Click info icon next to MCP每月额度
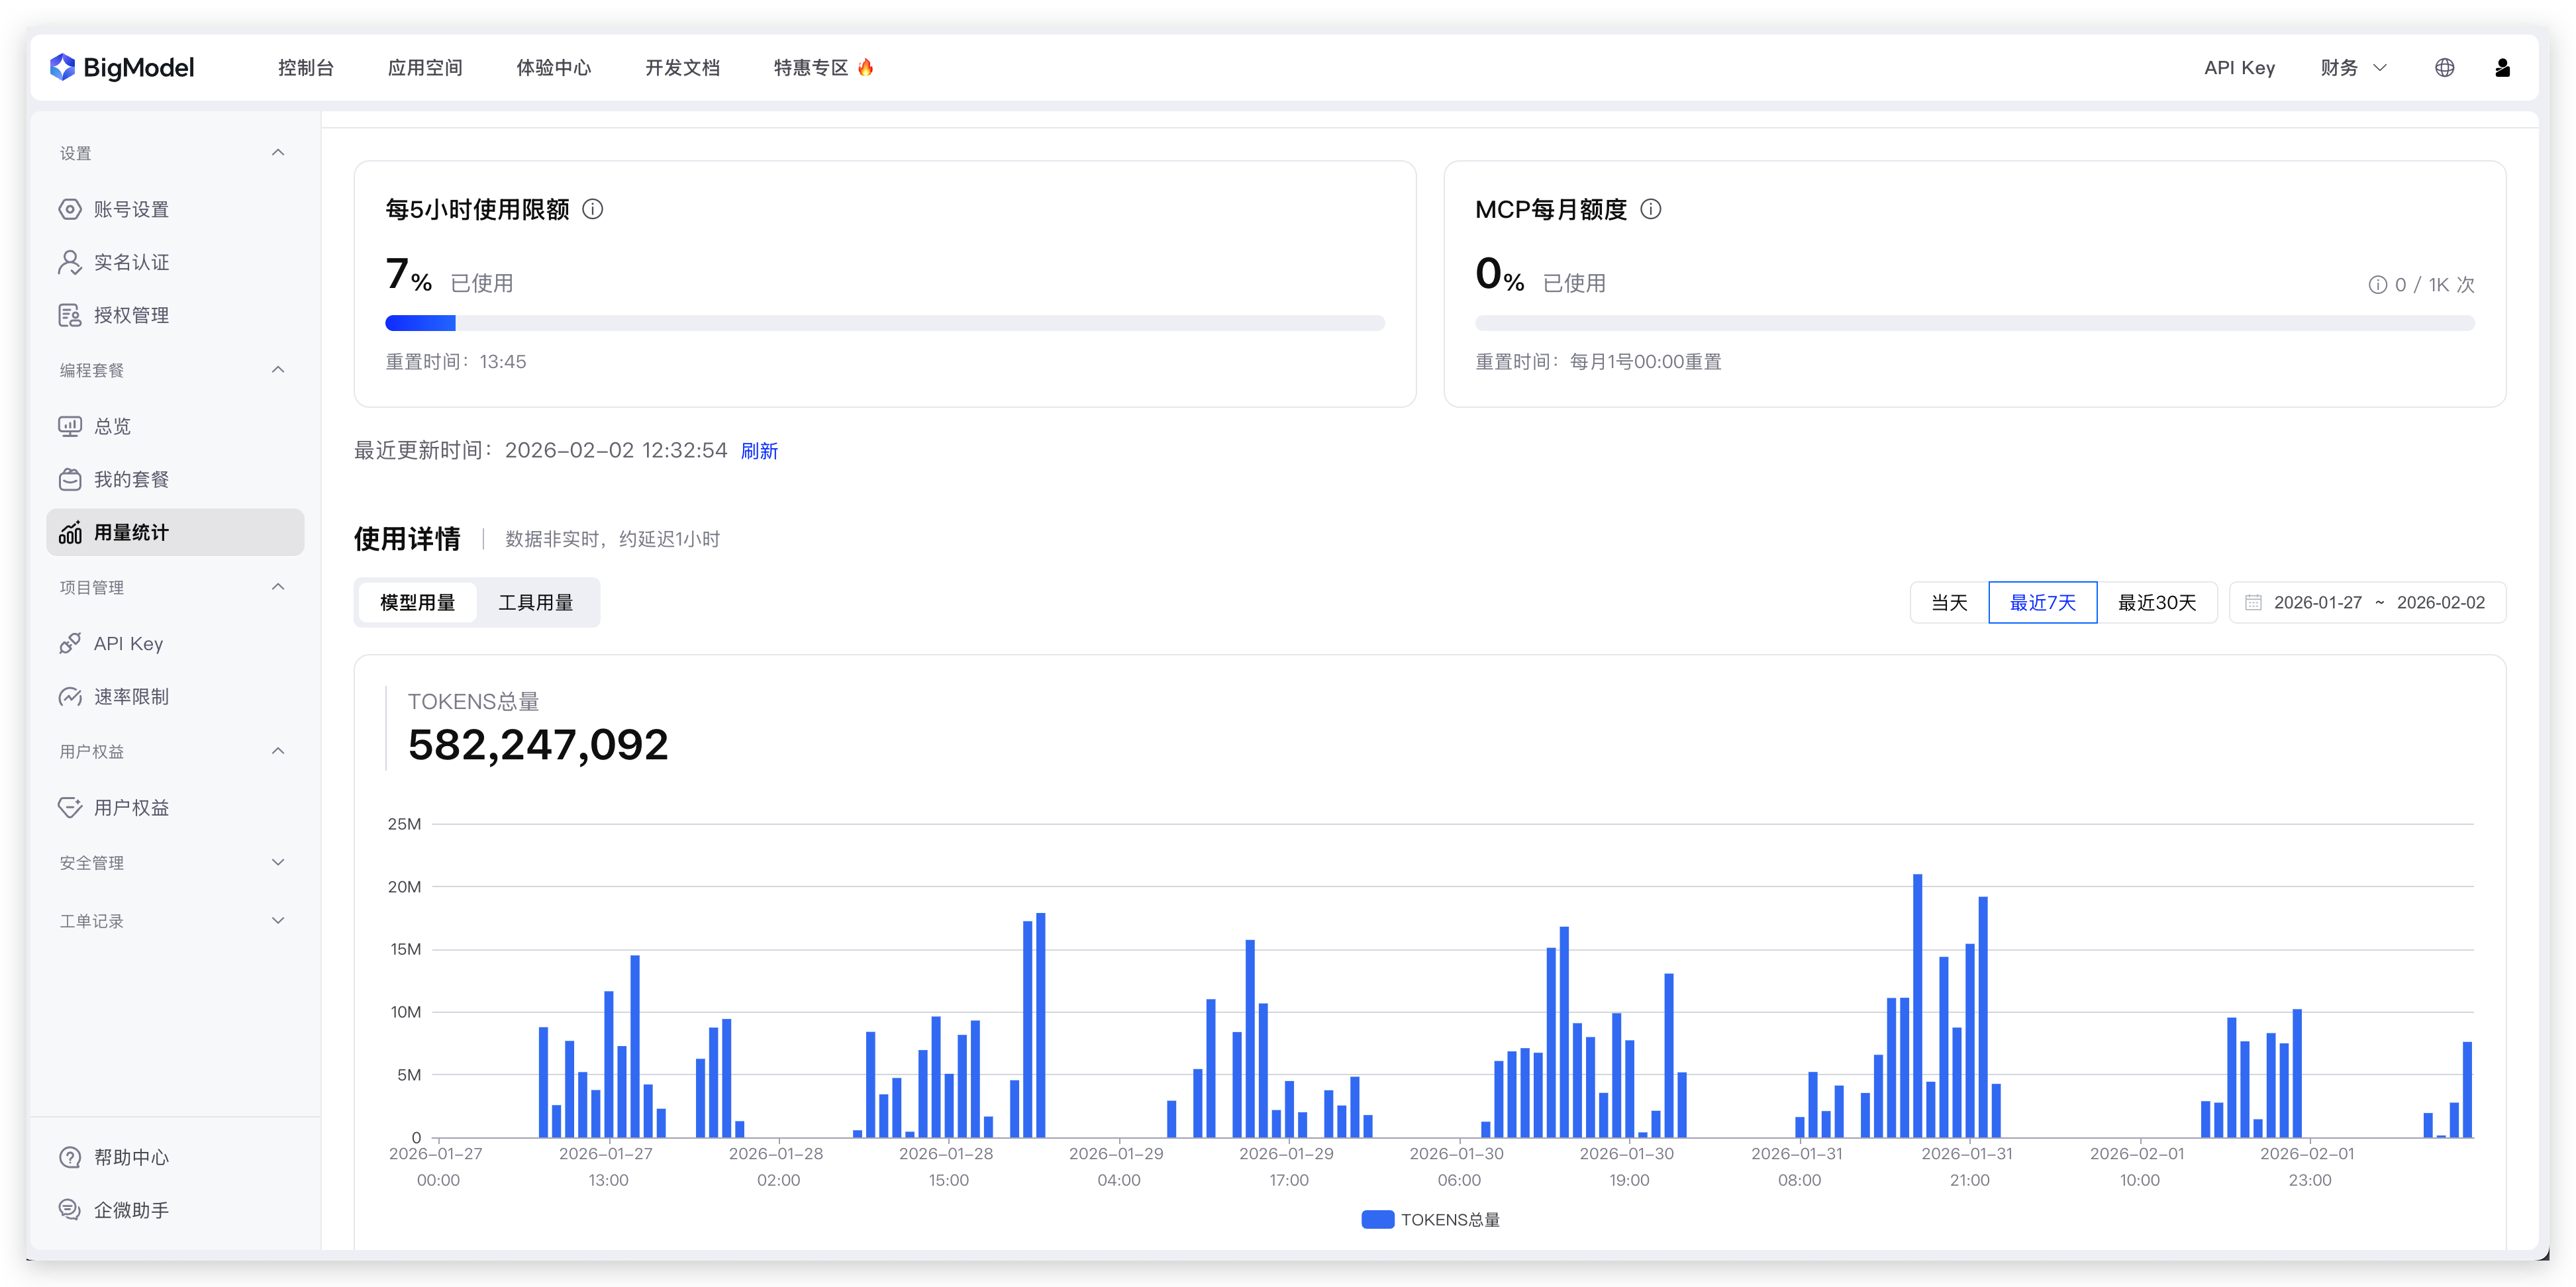 point(1651,209)
